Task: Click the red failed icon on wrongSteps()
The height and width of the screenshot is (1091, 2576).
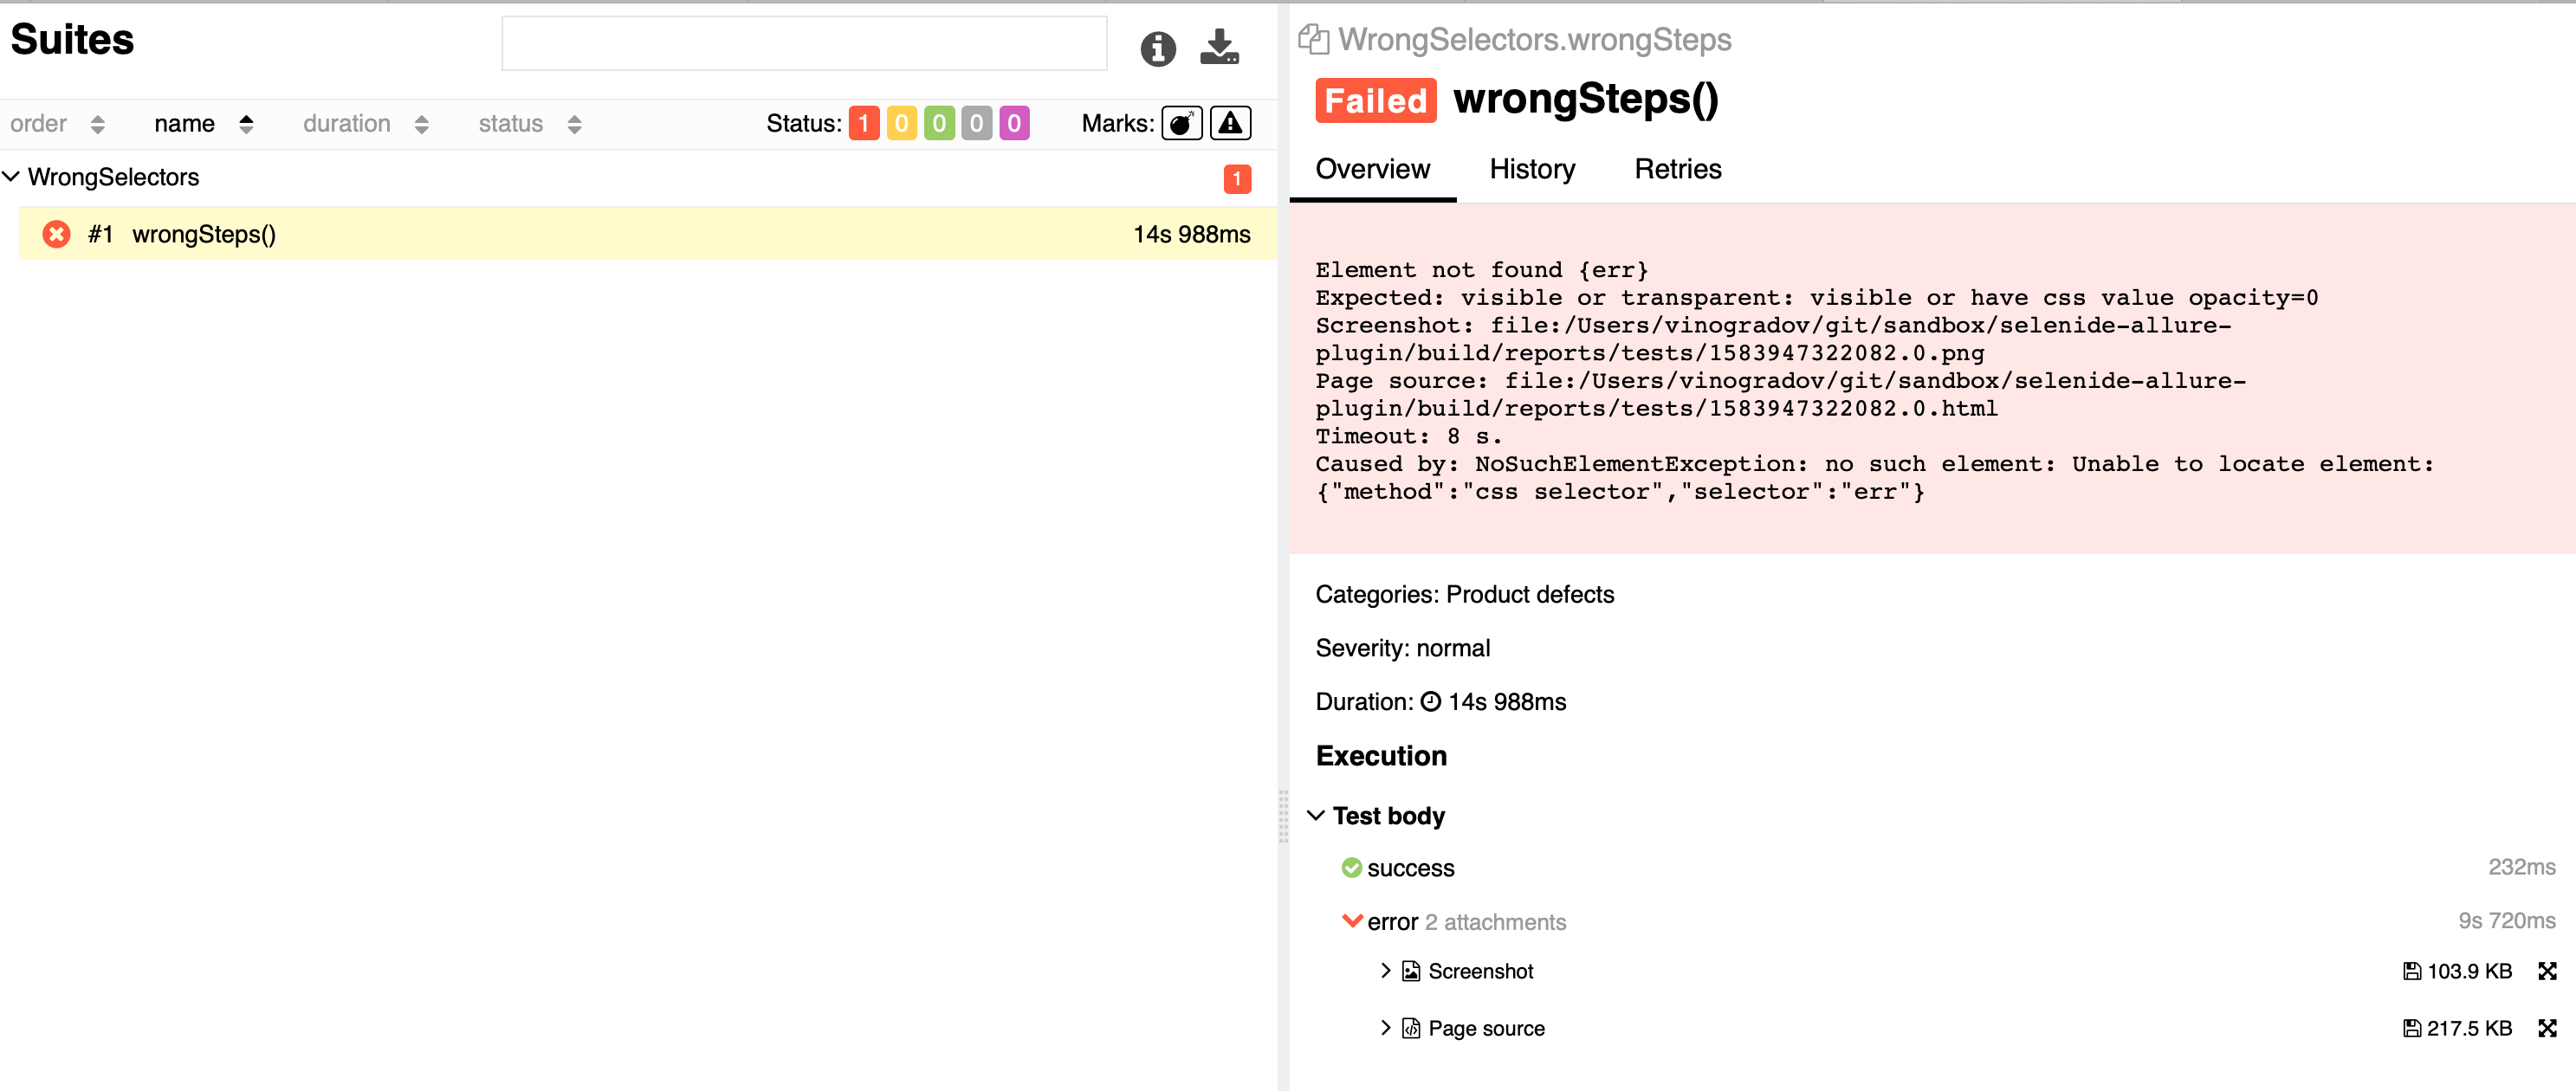Action: click(x=56, y=234)
